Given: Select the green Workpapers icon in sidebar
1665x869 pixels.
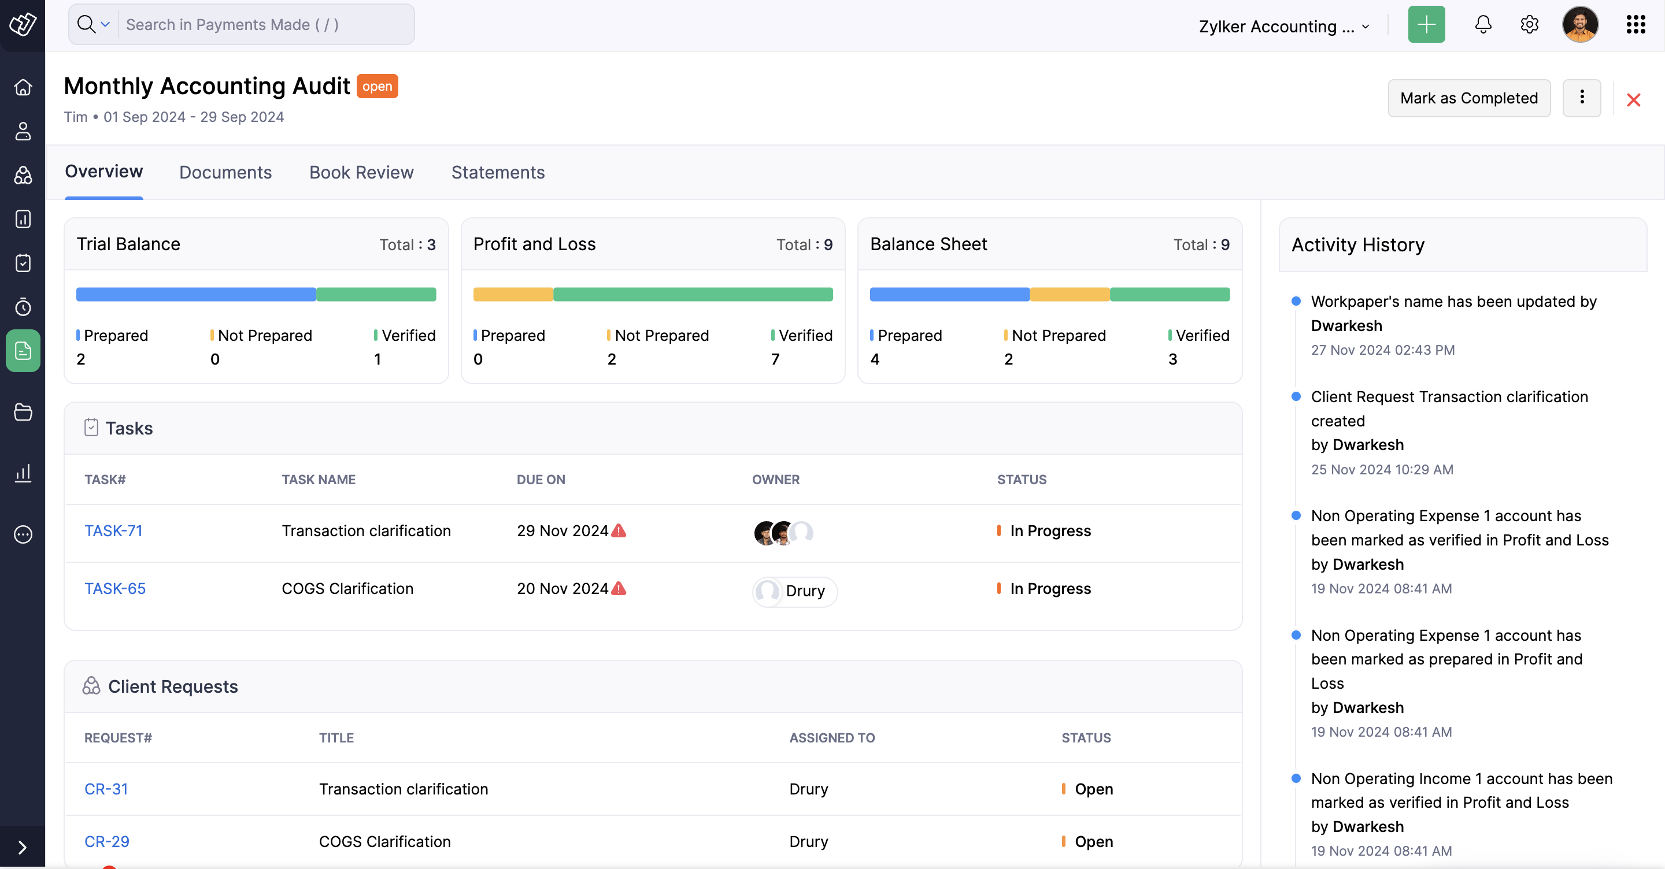Looking at the screenshot, I should point(23,351).
